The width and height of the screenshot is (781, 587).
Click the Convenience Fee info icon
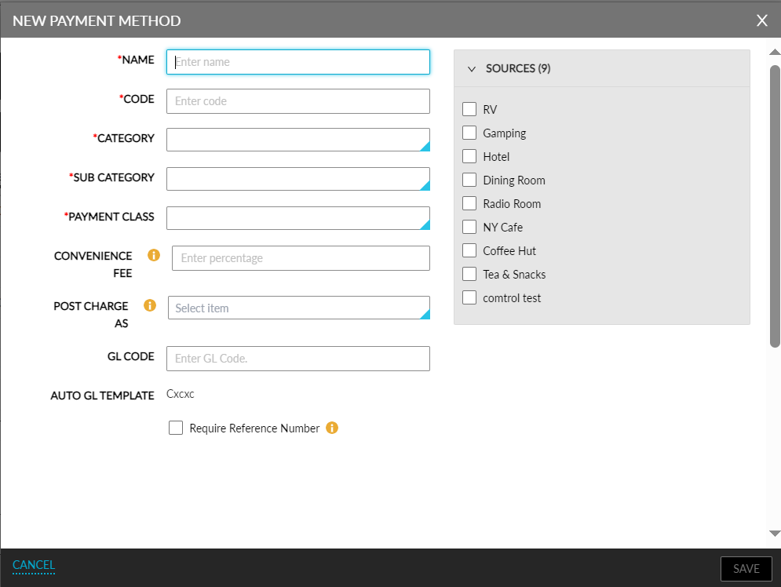[154, 255]
